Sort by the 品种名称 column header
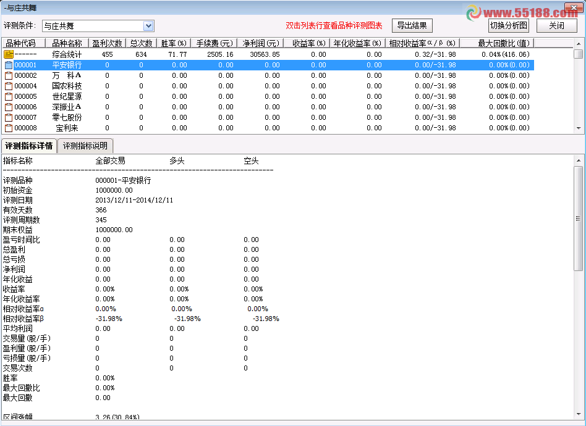 pos(67,43)
